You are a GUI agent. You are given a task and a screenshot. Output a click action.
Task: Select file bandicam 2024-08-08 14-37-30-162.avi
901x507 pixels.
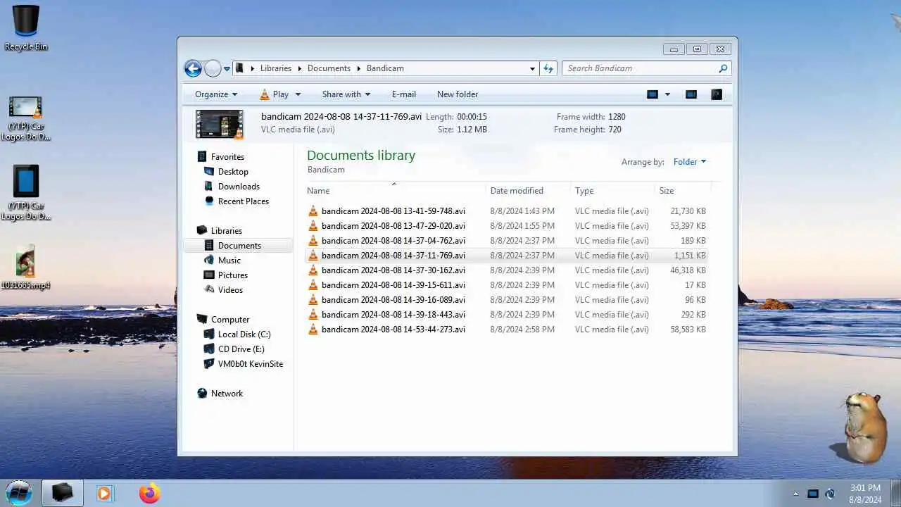point(506,270)
